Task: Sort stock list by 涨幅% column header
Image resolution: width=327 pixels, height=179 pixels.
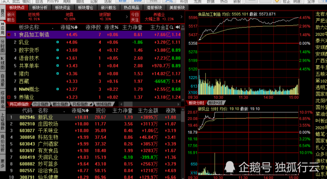Action: click(x=81, y=111)
